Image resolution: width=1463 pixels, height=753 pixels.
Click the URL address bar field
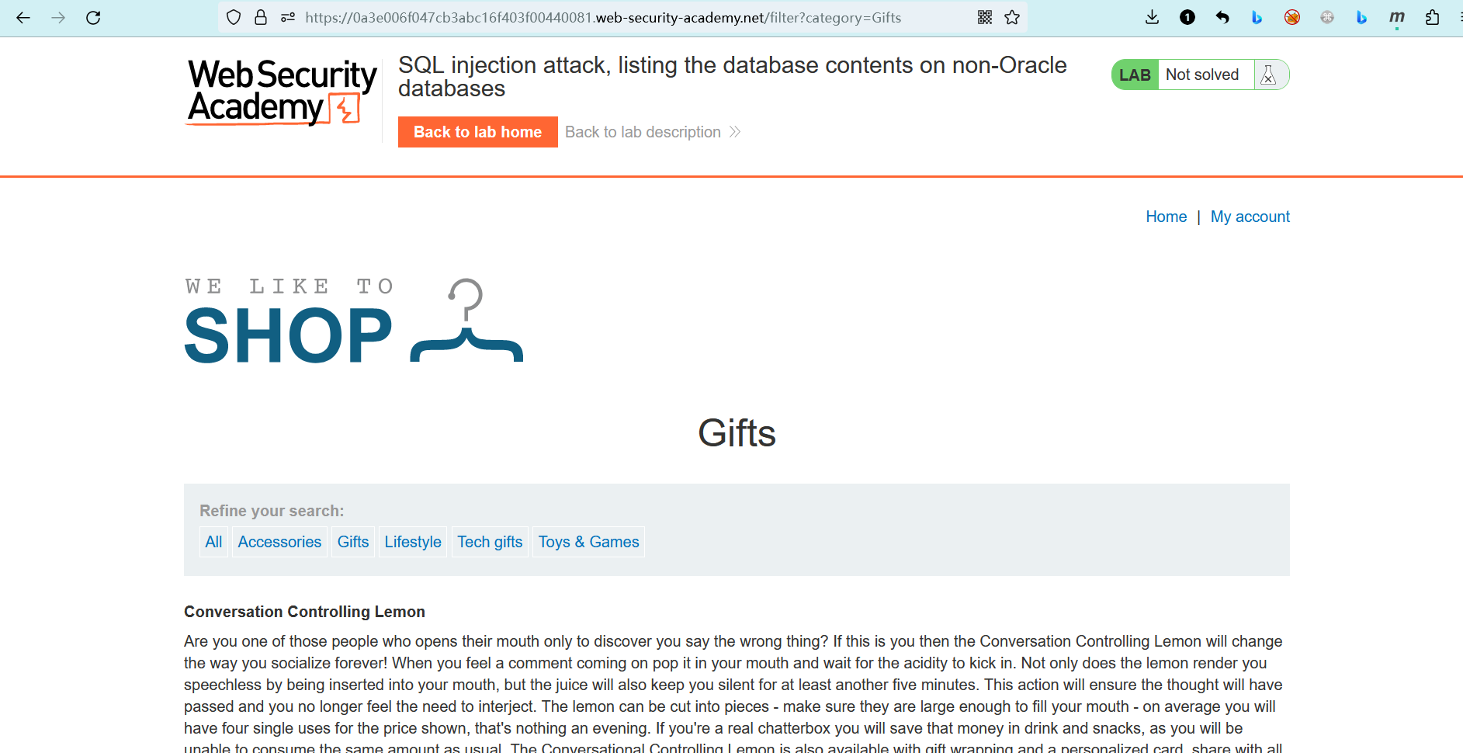621,18
